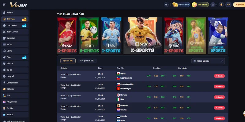Expand the support agent dropdown chevron
The width and height of the screenshot is (245, 122).
[x=217, y=5]
